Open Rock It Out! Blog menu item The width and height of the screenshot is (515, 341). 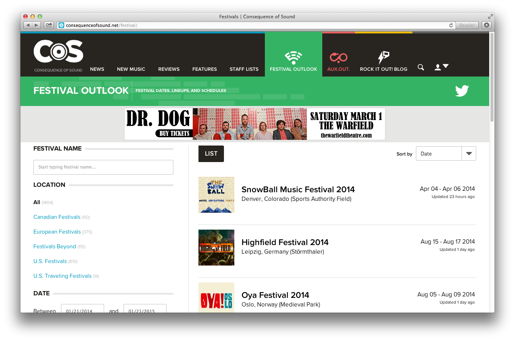384,69
